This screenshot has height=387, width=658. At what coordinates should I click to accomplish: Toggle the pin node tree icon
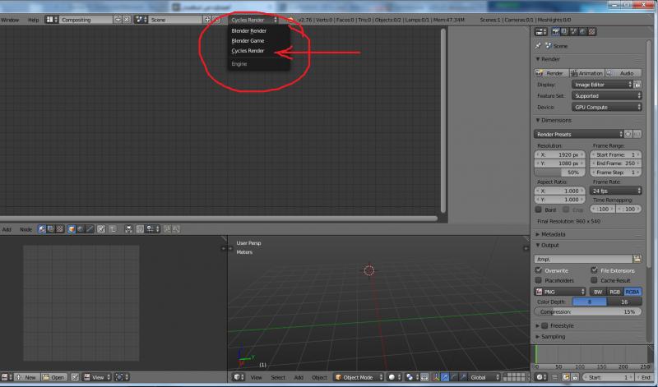pos(101,229)
